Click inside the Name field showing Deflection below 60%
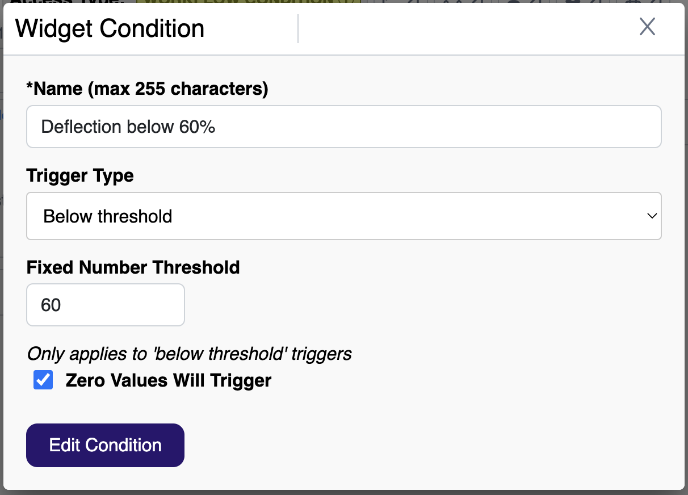This screenshot has height=495, width=688. point(343,127)
